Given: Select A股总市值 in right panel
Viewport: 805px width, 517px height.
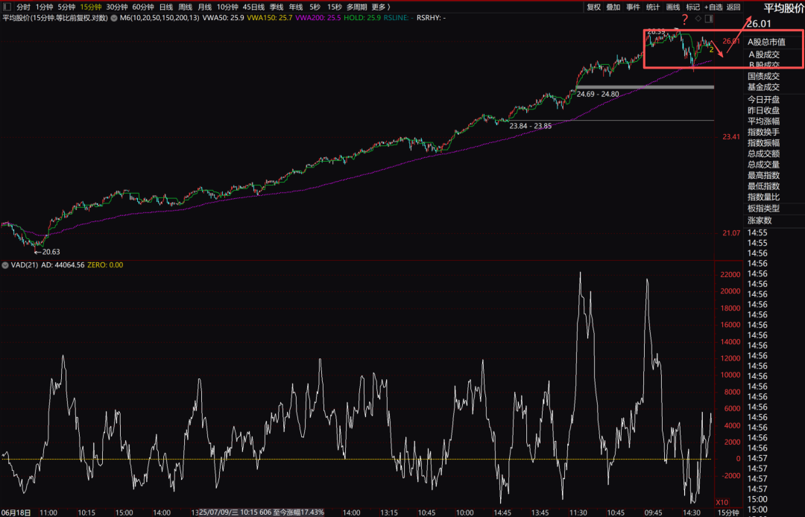Looking at the screenshot, I should point(766,42).
